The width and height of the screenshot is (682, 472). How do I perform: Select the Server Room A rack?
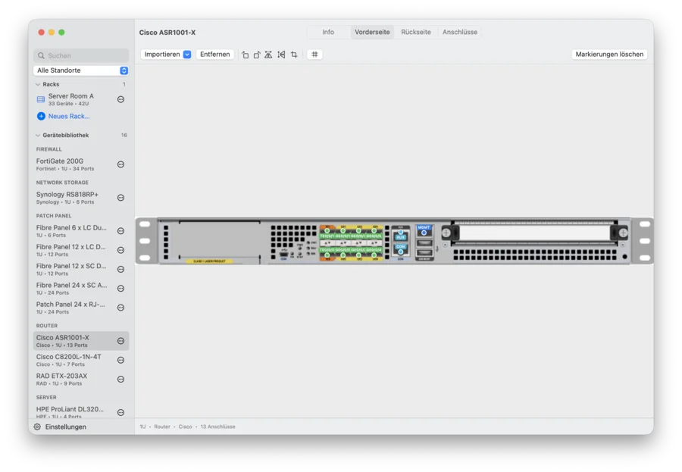point(81,99)
